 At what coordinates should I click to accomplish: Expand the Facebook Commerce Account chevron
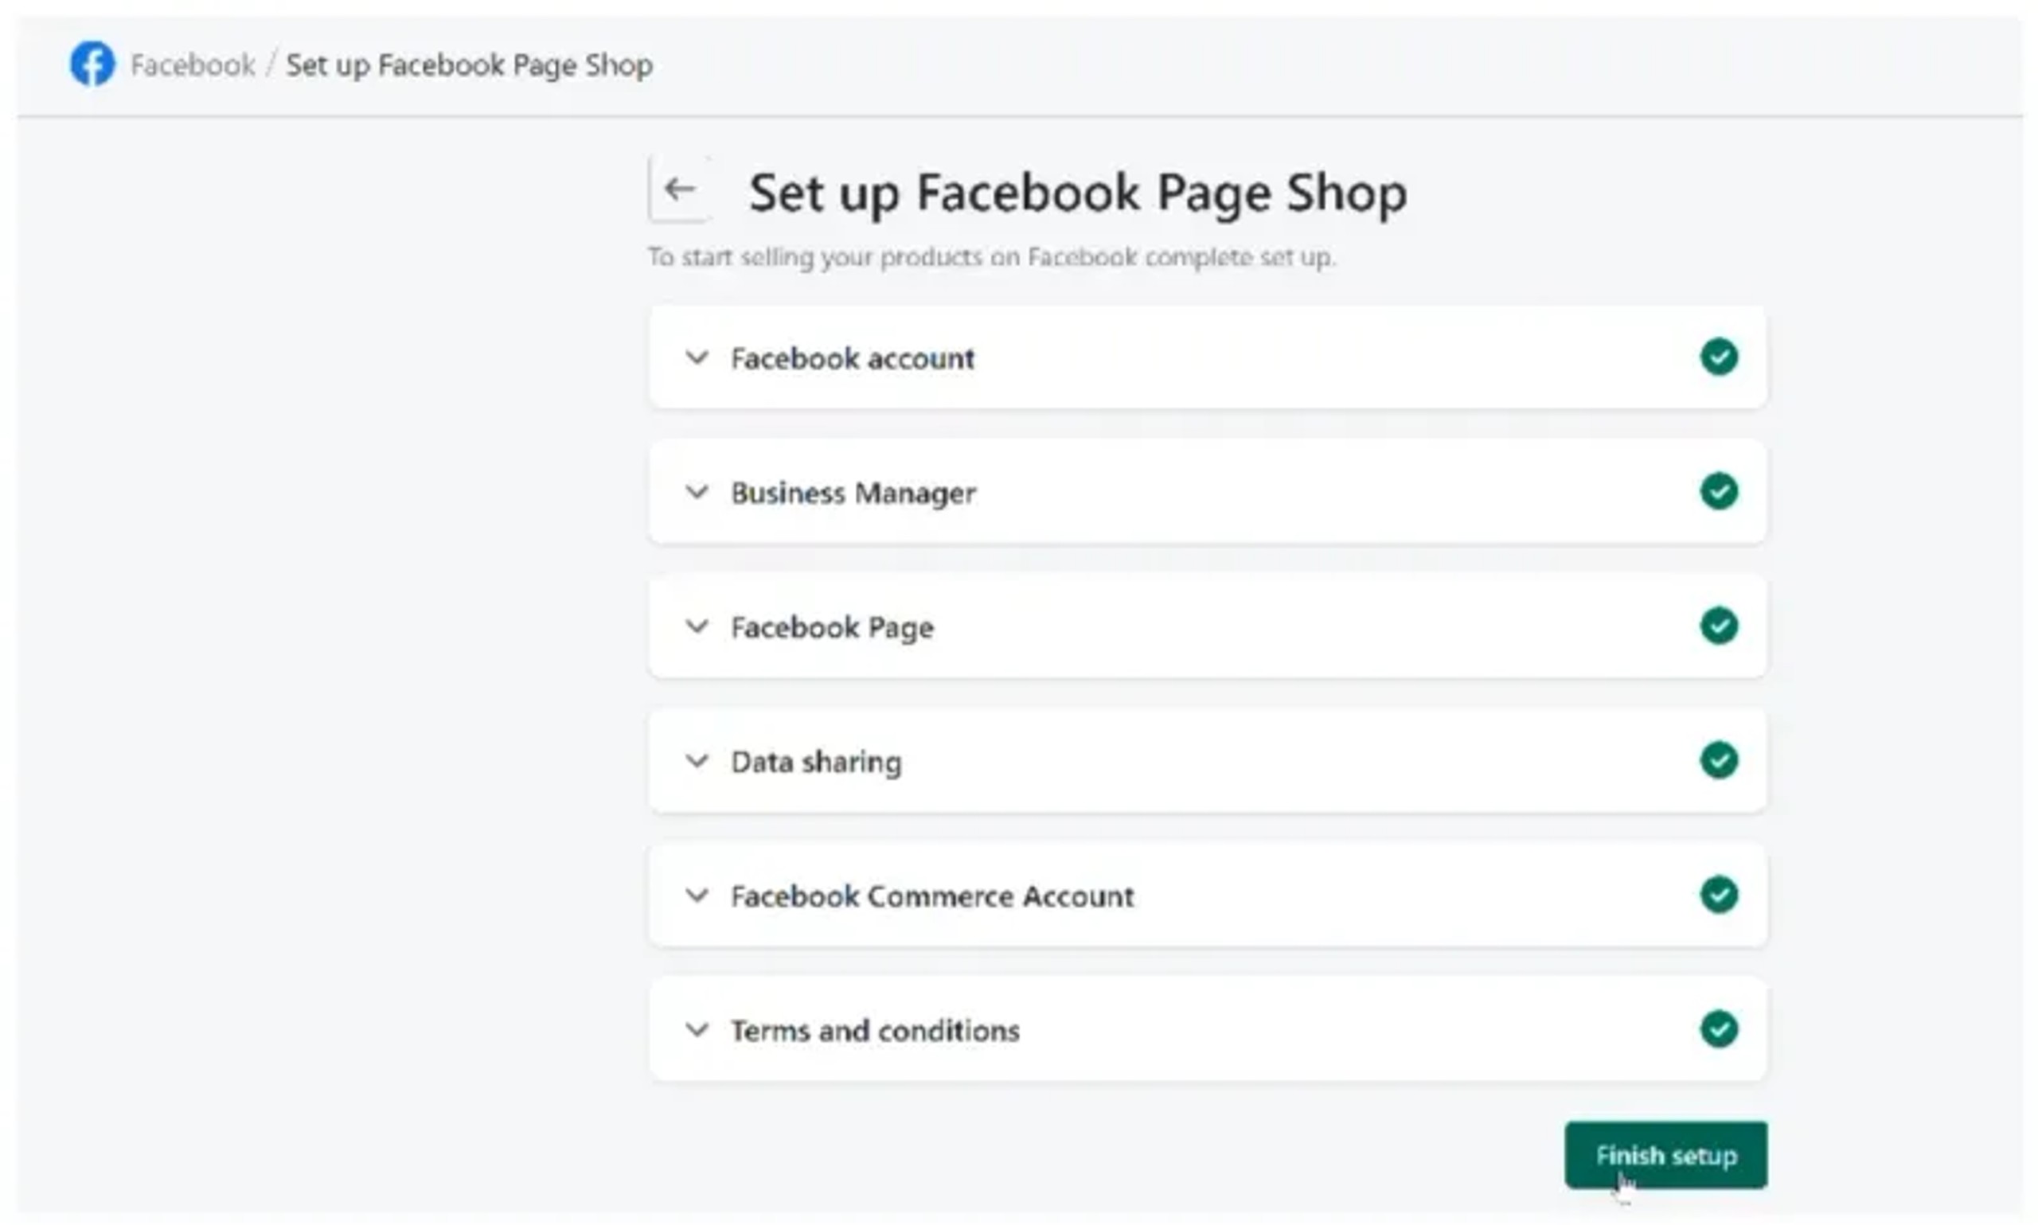(x=697, y=896)
